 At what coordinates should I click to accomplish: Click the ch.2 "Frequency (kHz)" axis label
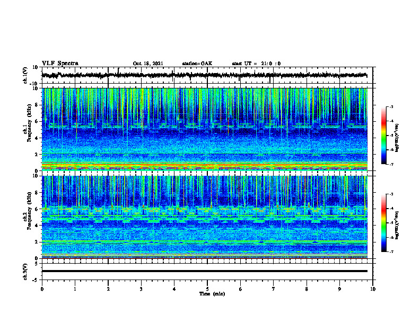coord(30,211)
